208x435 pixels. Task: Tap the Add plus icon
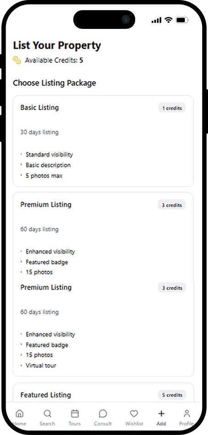pos(161,413)
